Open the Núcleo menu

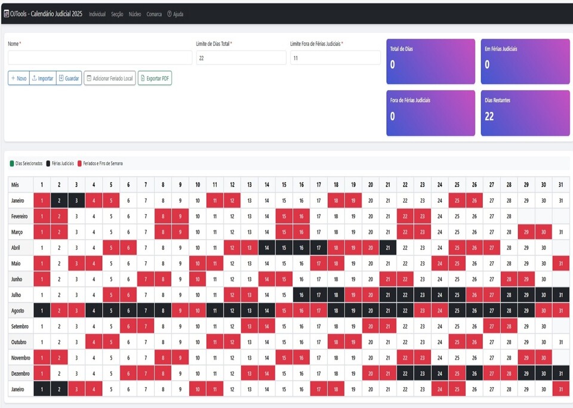[135, 14]
